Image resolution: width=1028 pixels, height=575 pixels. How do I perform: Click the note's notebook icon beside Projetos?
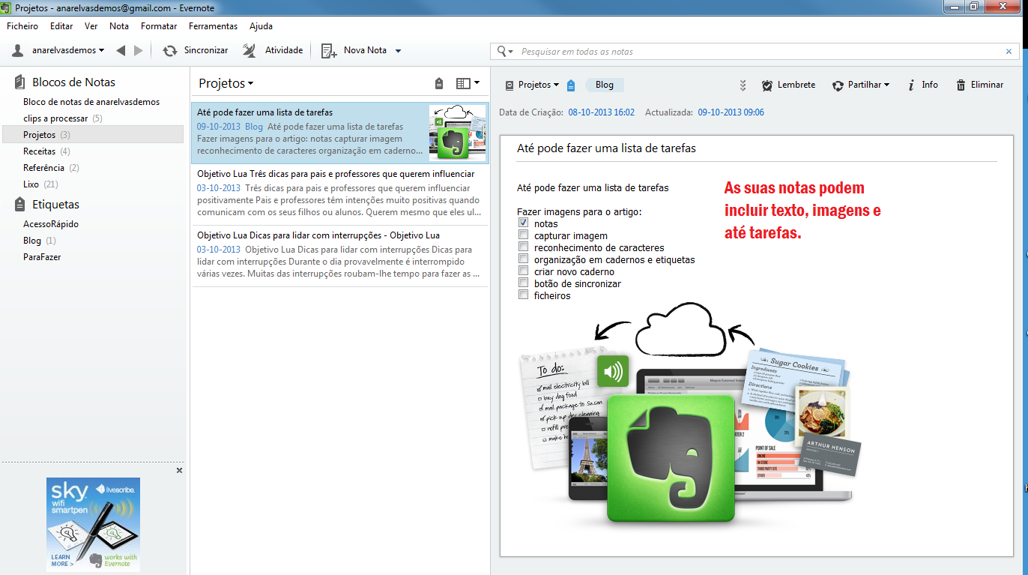(510, 85)
